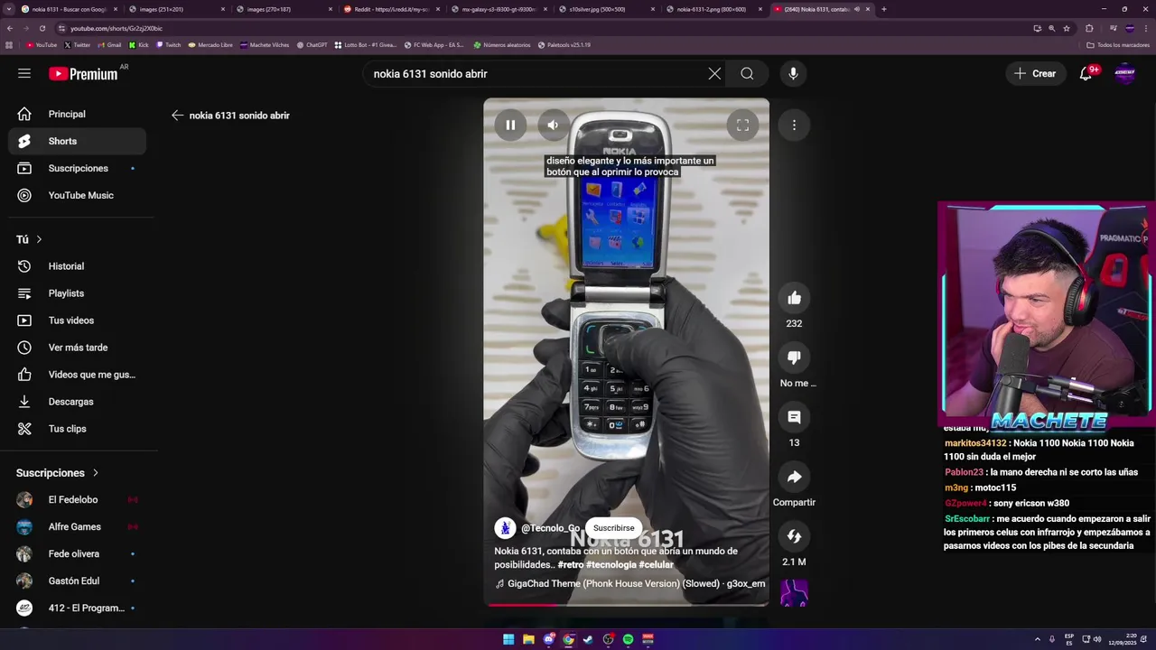Open Alfre Games channel
1156x650 pixels.
(x=78, y=526)
